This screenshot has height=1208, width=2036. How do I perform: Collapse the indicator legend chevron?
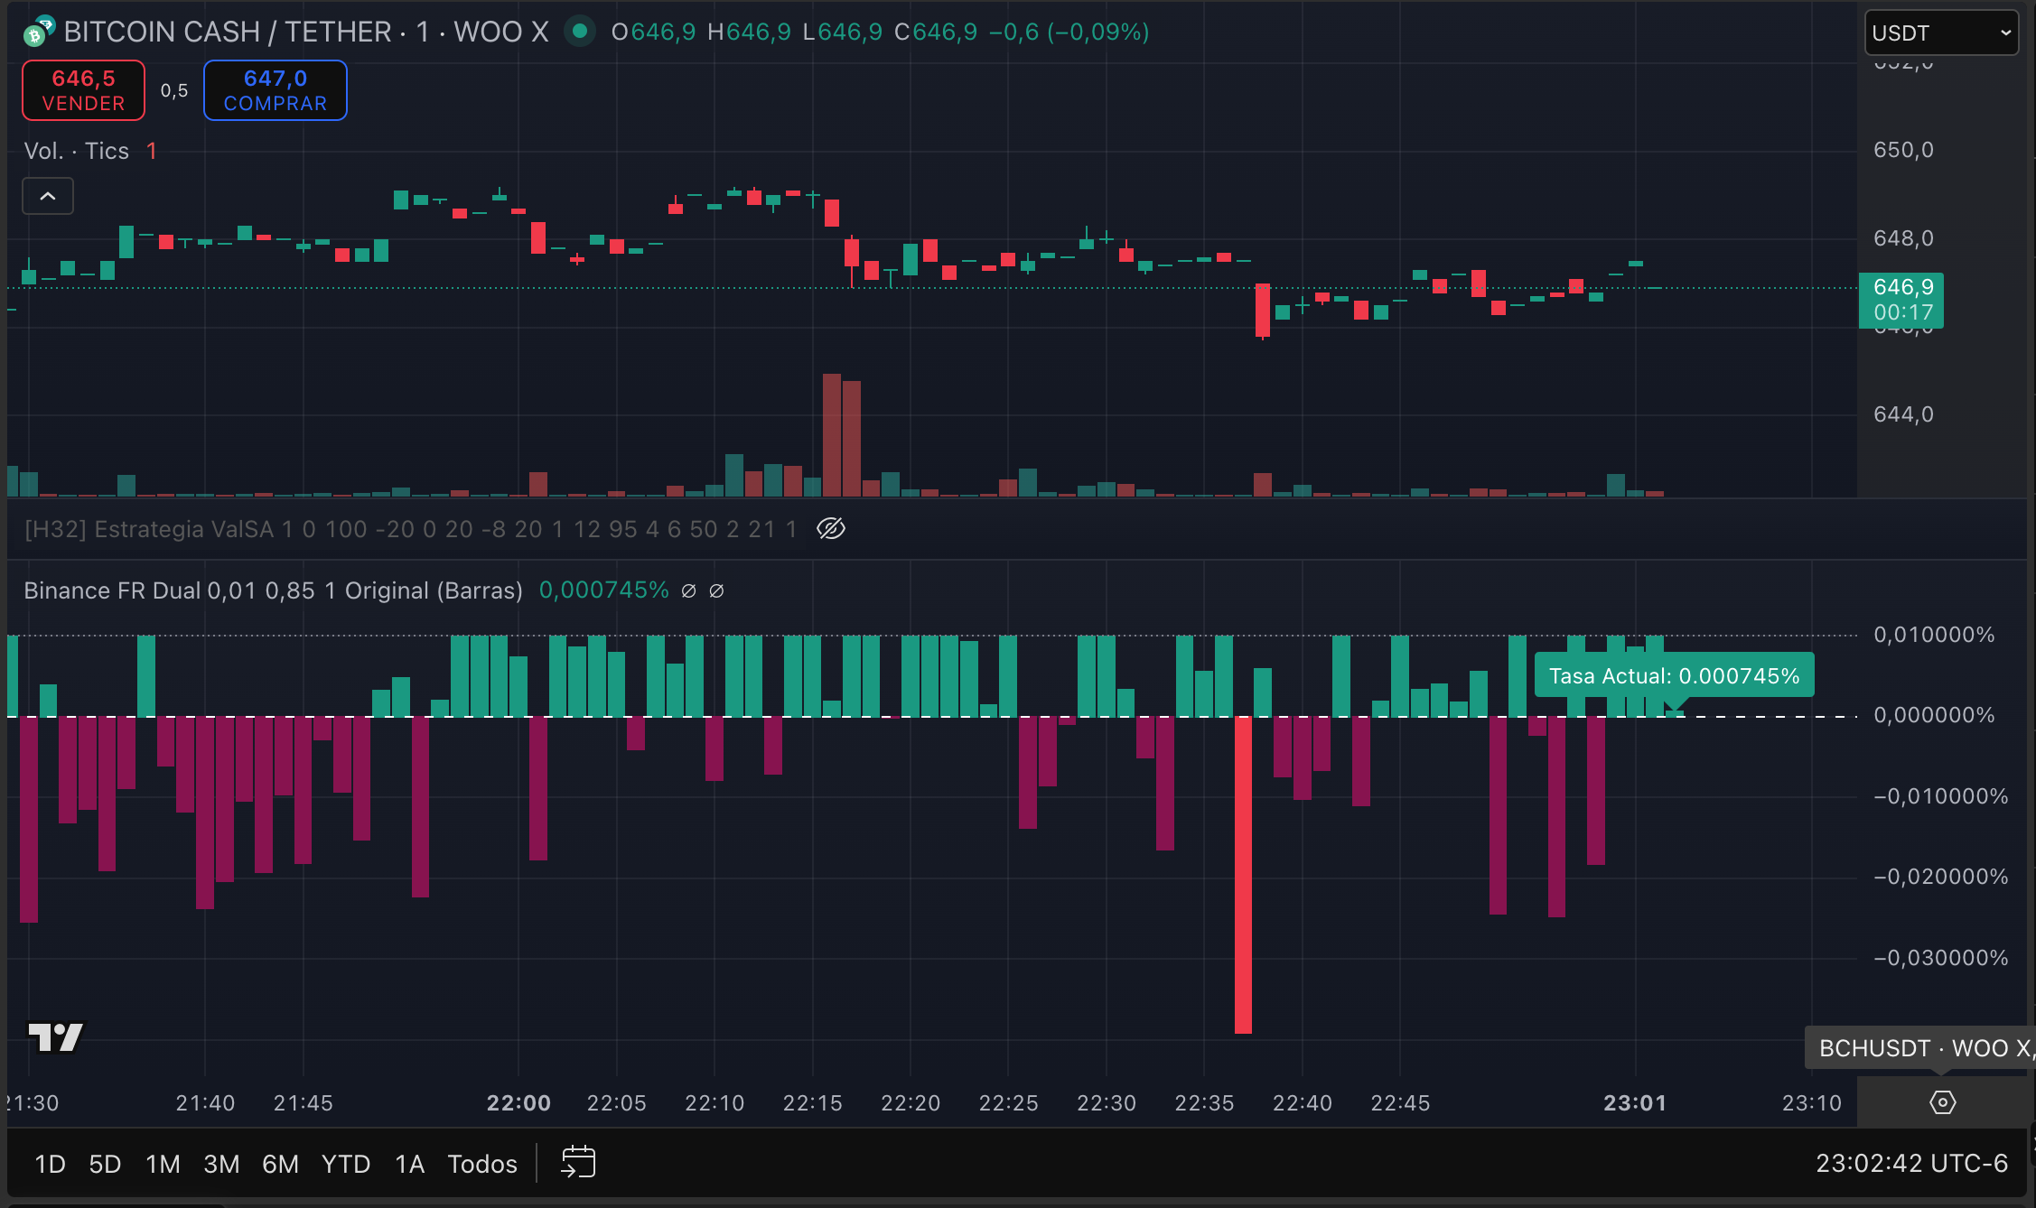click(x=48, y=196)
